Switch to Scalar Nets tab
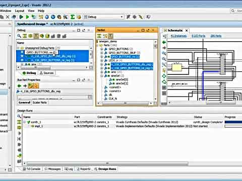 point(39,103)
